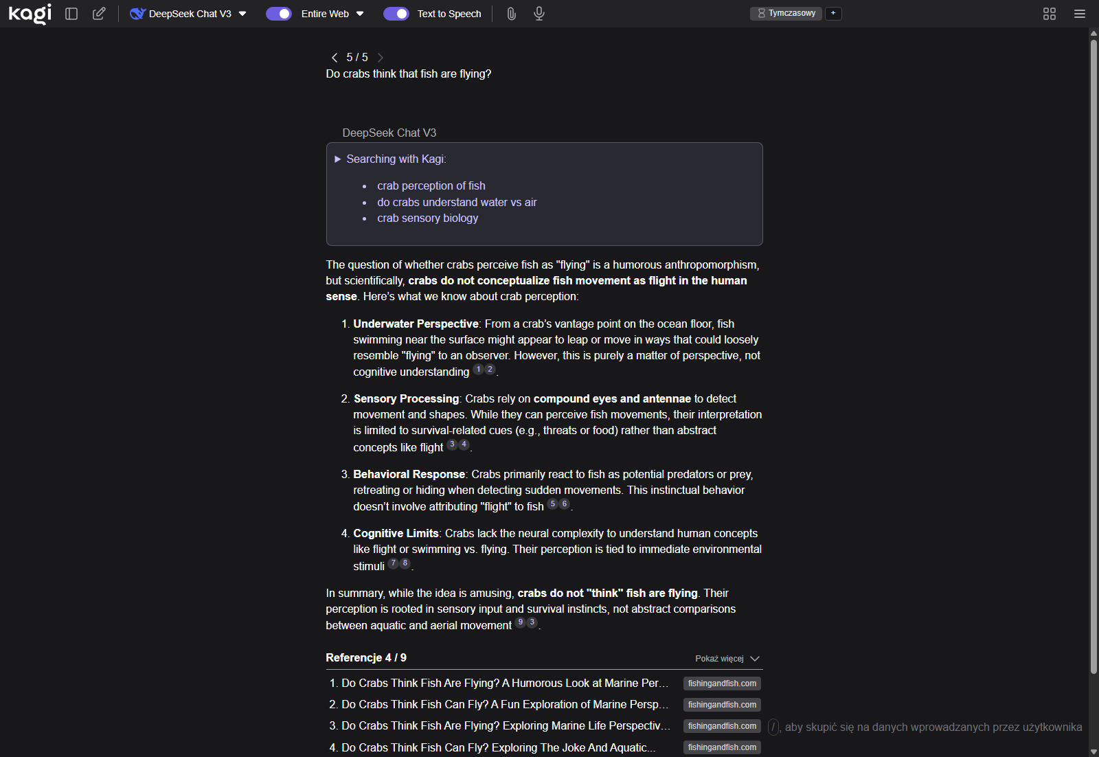
Task: Go to previous response version arrow
Action: point(335,58)
